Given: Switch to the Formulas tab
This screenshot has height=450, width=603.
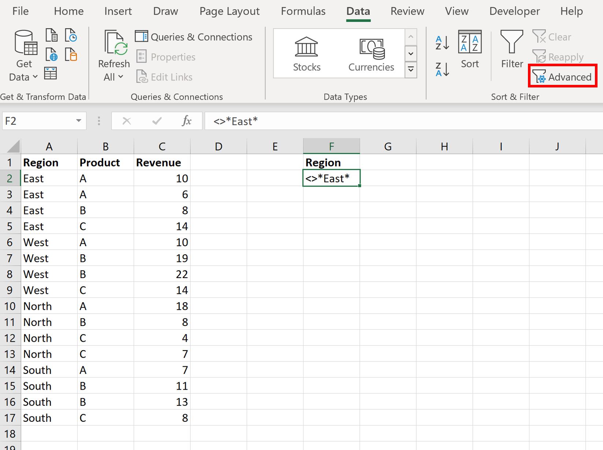Looking at the screenshot, I should (303, 11).
